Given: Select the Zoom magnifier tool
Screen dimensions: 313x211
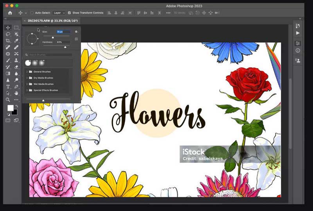Looking at the screenshot, I should tap(8, 99).
